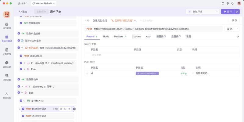Open the 已关联"接口文档" dropdown
This screenshot has width=244, height=122.
pos(124,20)
